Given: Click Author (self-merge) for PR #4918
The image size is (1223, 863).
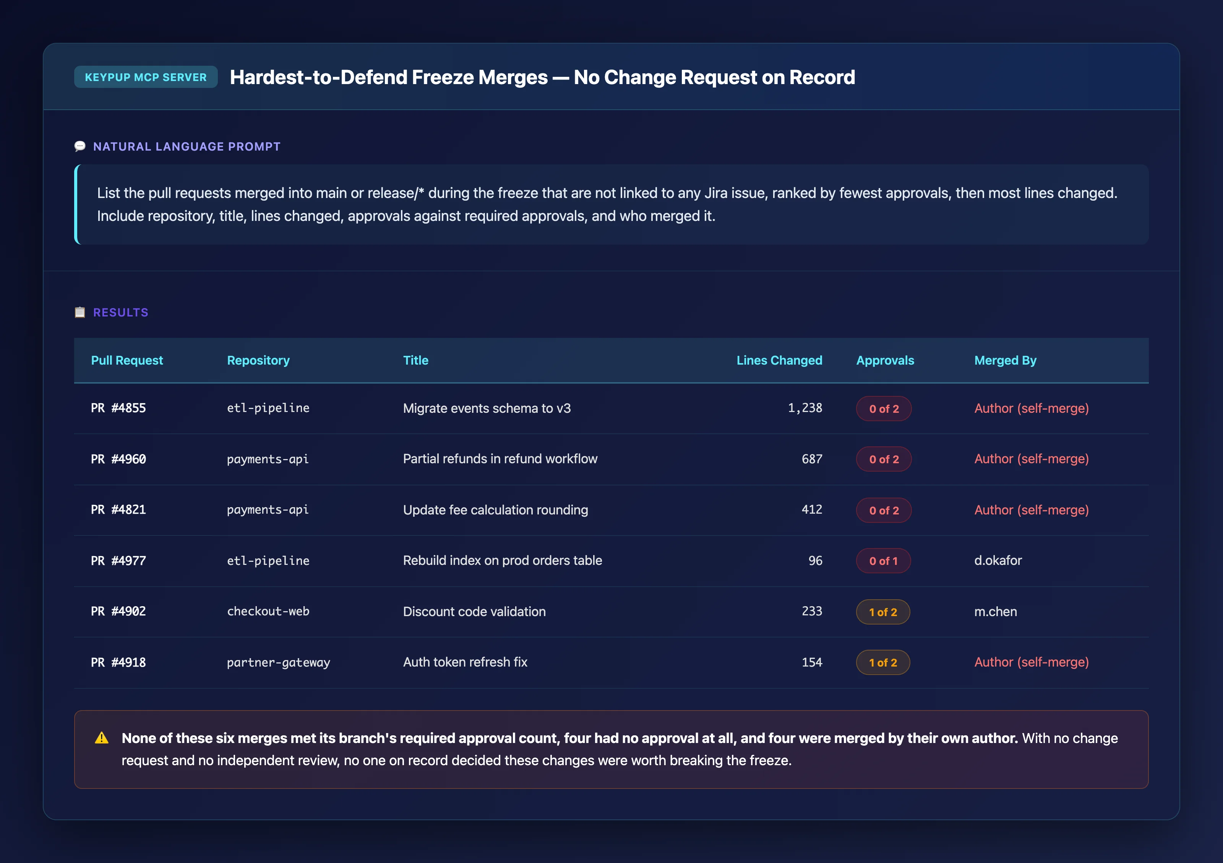Looking at the screenshot, I should tap(1031, 662).
